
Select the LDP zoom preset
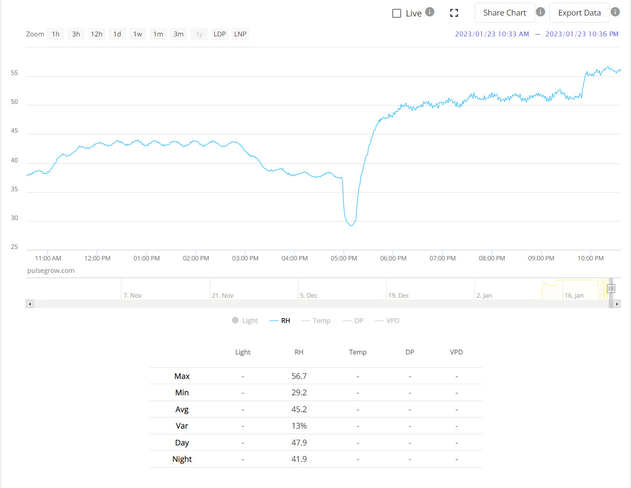220,34
